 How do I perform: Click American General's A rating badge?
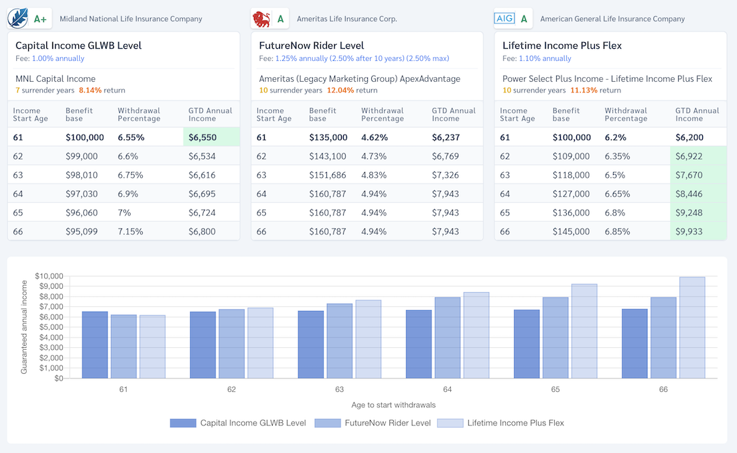524,19
